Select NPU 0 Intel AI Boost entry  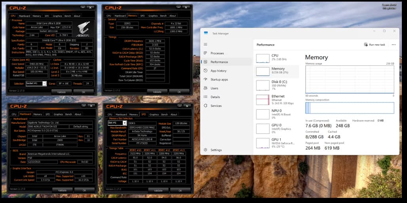point(277,114)
